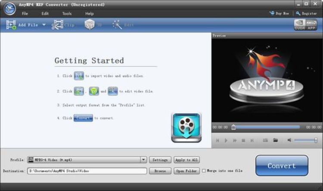This screenshot has width=323, height=191.
Task: Fast forward the preview
Action: click(235, 140)
